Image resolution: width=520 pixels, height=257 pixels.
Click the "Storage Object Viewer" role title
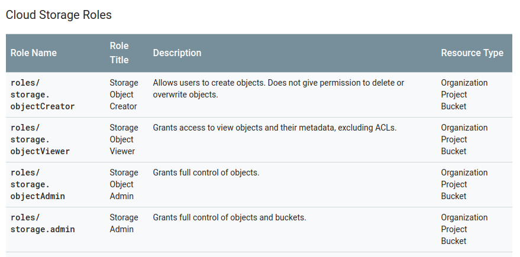pyautogui.click(x=124, y=139)
